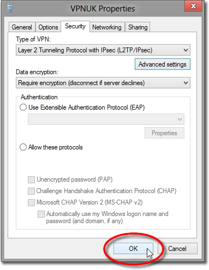Check Unencrypted password (PAP) checkbox
Viewport: 209px width, 270px height.
tap(31, 179)
